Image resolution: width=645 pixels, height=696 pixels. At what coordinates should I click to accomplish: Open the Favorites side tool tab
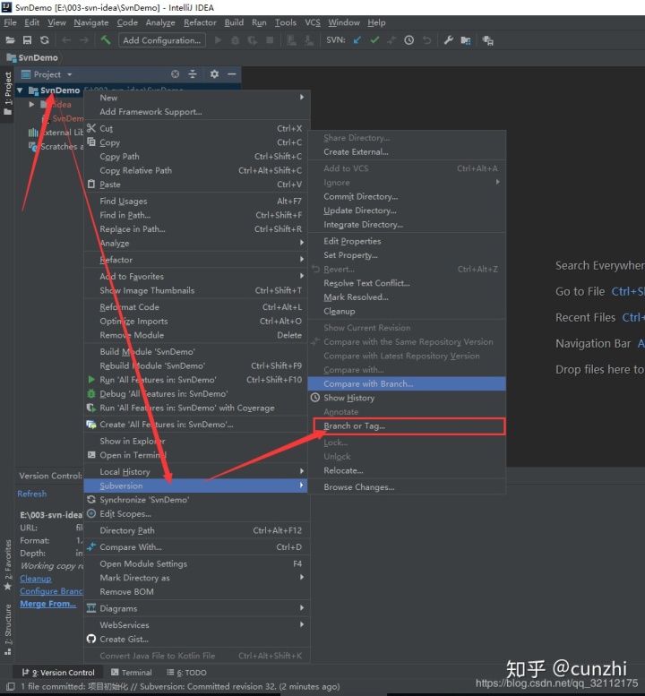8,564
